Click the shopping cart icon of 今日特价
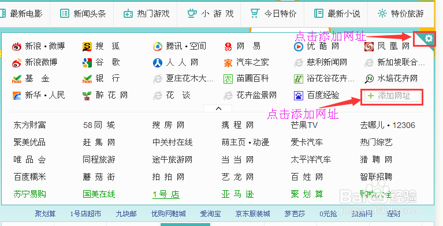The image size is (443, 226). (255, 13)
